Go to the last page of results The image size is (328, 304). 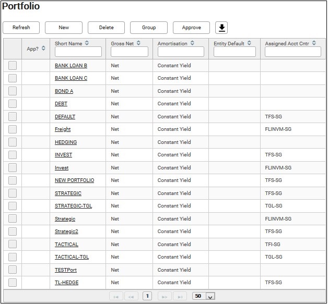click(x=180, y=296)
